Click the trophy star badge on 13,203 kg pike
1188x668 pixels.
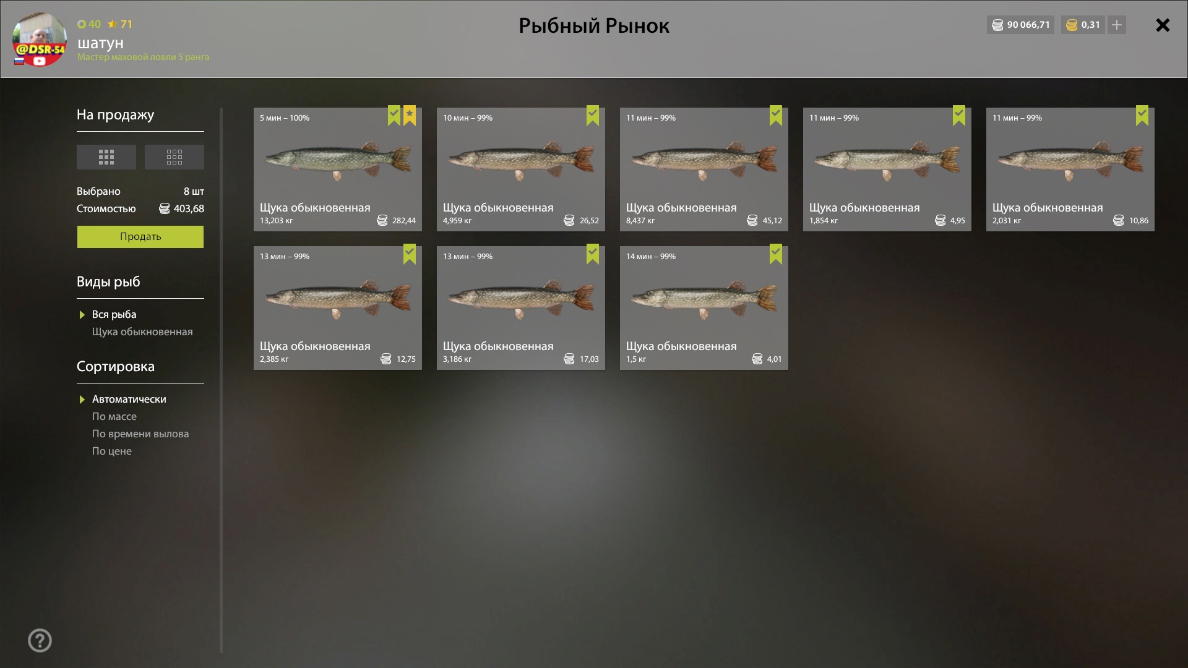(x=410, y=116)
